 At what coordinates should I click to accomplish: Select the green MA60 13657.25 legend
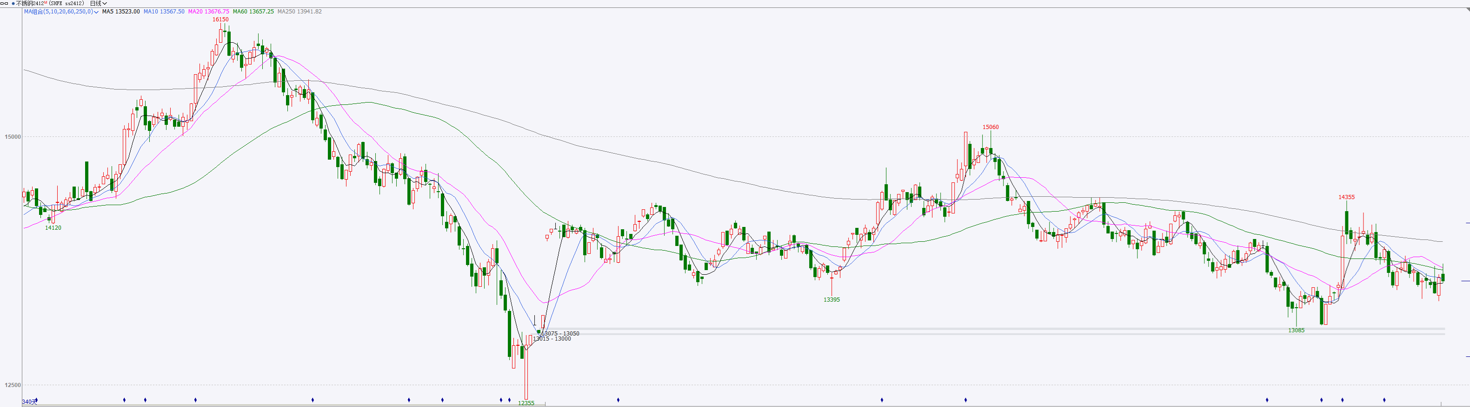(253, 12)
